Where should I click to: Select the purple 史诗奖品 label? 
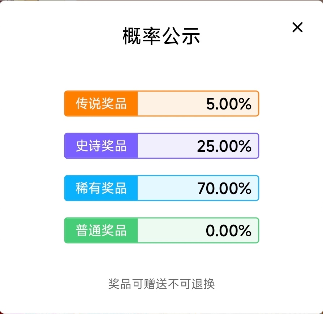coord(101,146)
